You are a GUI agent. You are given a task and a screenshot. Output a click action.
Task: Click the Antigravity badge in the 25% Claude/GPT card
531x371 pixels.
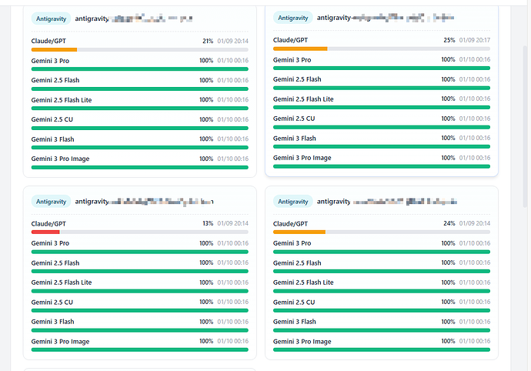(x=293, y=18)
